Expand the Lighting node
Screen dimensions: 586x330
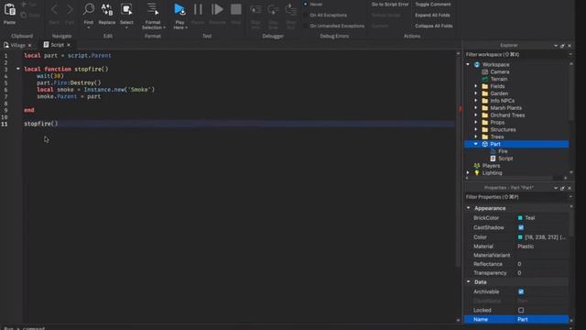[x=468, y=173]
